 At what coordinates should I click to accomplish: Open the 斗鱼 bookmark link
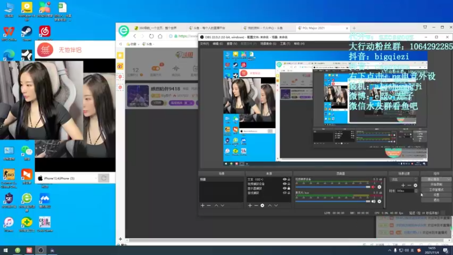tap(148, 44)
